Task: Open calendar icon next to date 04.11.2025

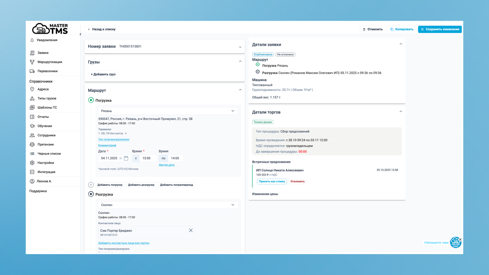Action: [126, 158]
